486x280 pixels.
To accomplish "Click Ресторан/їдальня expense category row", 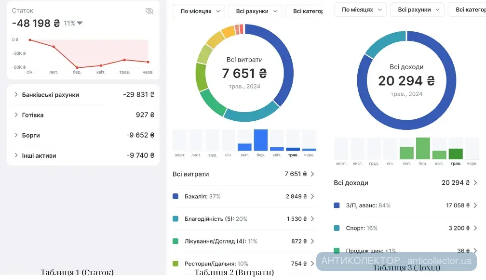I will (x=241, y=264).
